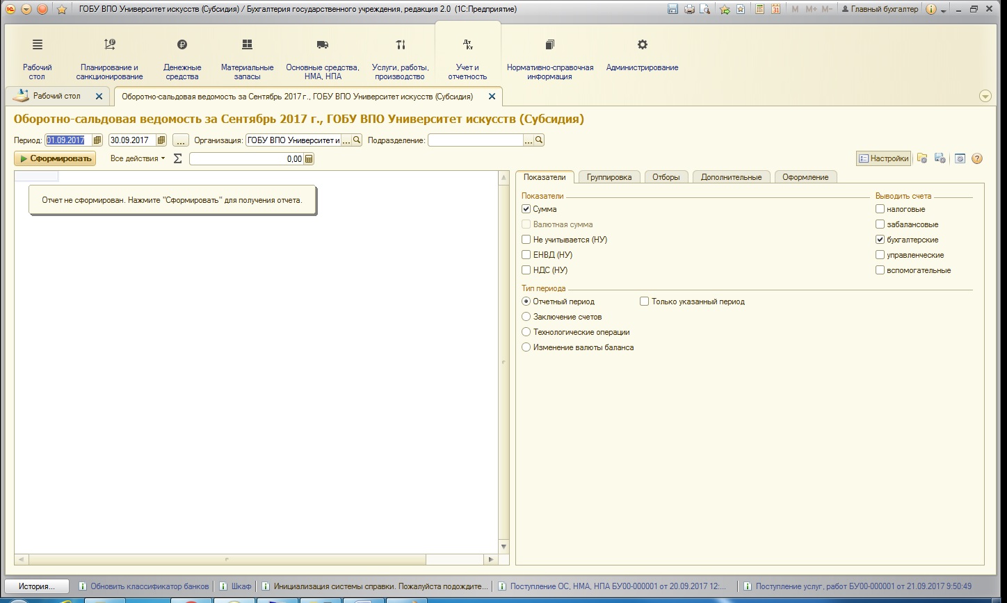Uncheck the бухгалтерские accounts checkbox

(x=880, y=239)
